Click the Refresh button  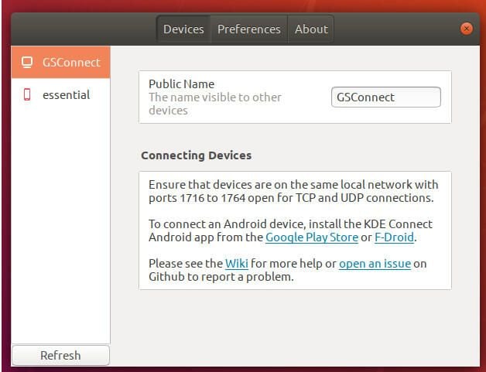point(60,355)
